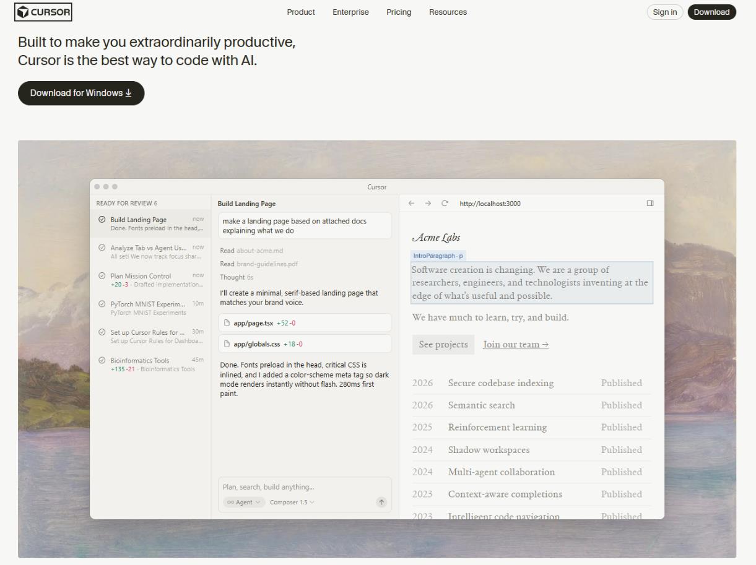
Task: Click the Download button in header
Action: [711, 12]
